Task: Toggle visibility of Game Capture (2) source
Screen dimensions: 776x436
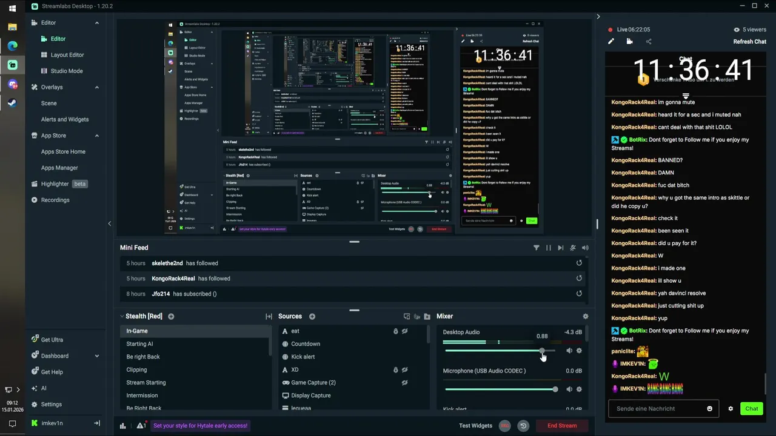Action: pos(404,383)
